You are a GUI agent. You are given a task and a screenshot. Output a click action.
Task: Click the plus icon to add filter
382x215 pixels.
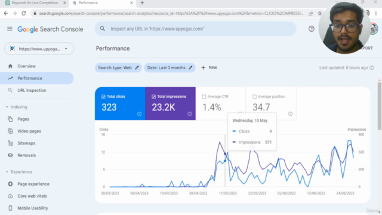pyautogui.click(x=203, y=67)
